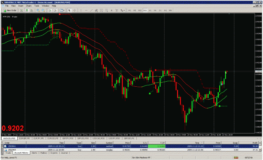Close the Terminal panel
The height and width of the screenshot is (160, 263).
[2, 142]
